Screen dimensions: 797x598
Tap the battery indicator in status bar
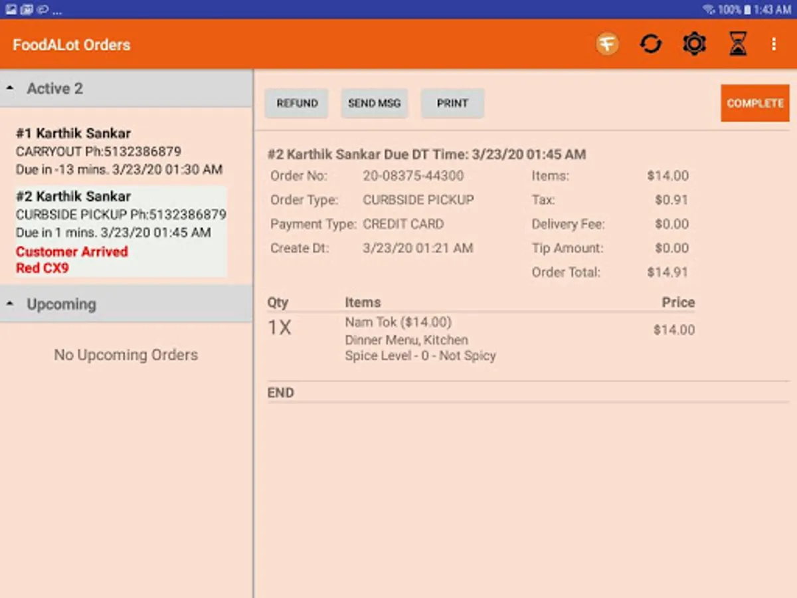(x=747, y=9)
